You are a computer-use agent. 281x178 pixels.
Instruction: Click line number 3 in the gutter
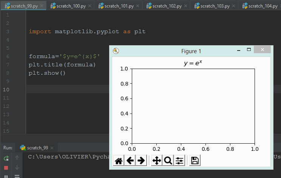pos(8,31)
